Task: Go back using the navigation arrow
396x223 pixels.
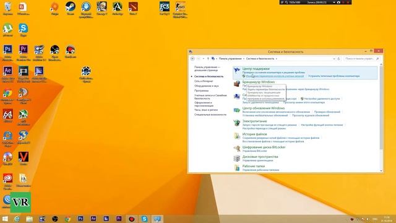Action: pos(192,59)
